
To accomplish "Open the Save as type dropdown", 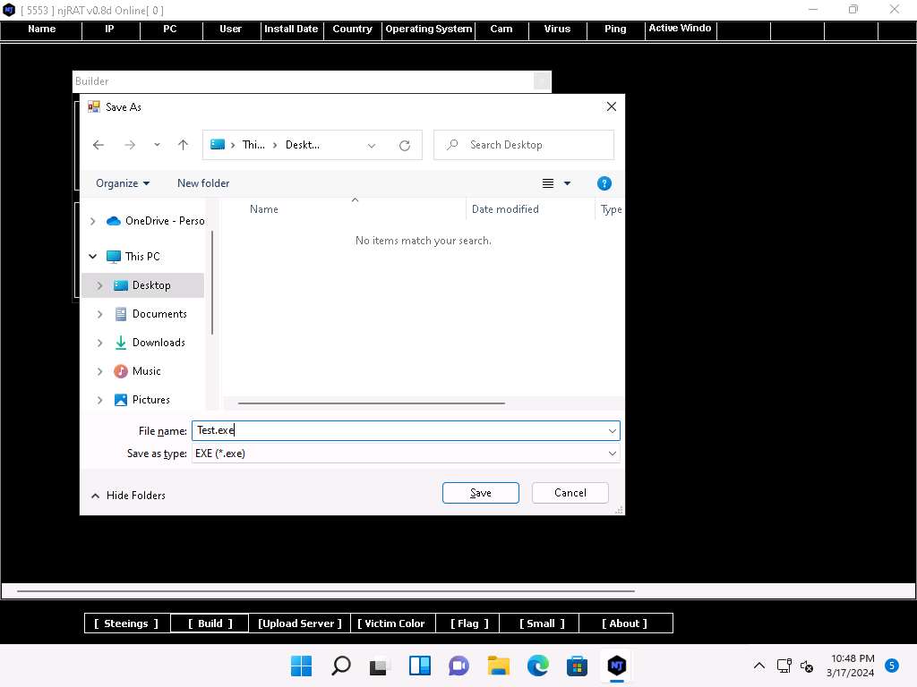I will pyautogui.click(x=613, y=454).
